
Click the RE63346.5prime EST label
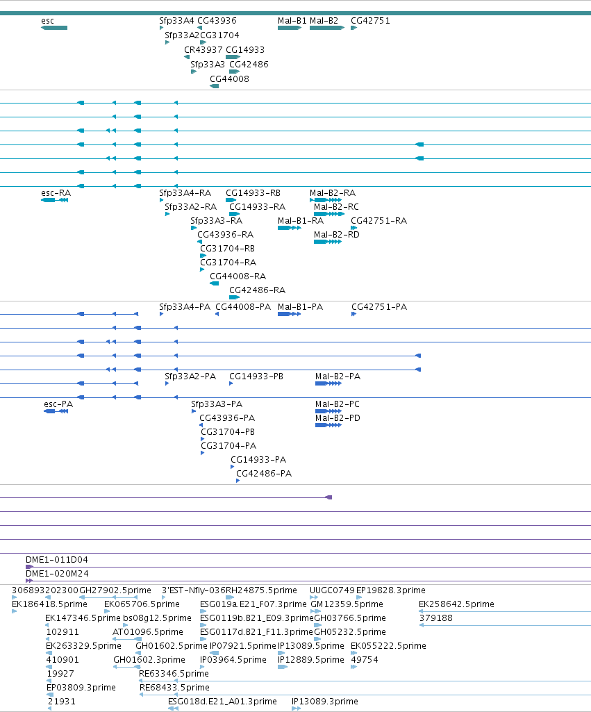pos(174,673)
